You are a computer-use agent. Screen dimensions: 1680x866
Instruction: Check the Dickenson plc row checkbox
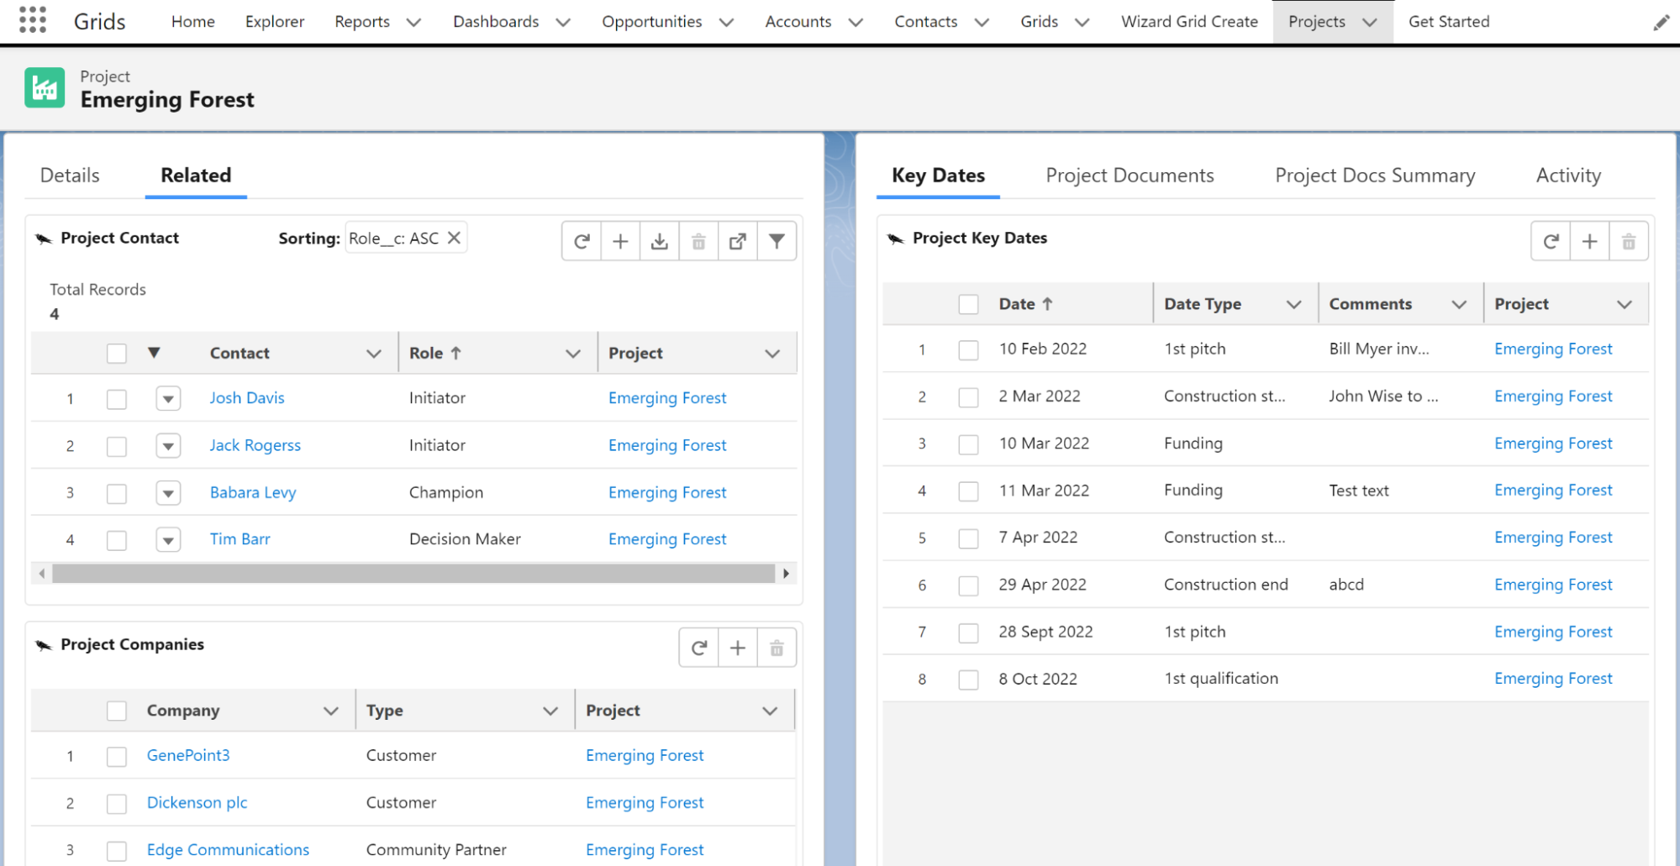117,804
